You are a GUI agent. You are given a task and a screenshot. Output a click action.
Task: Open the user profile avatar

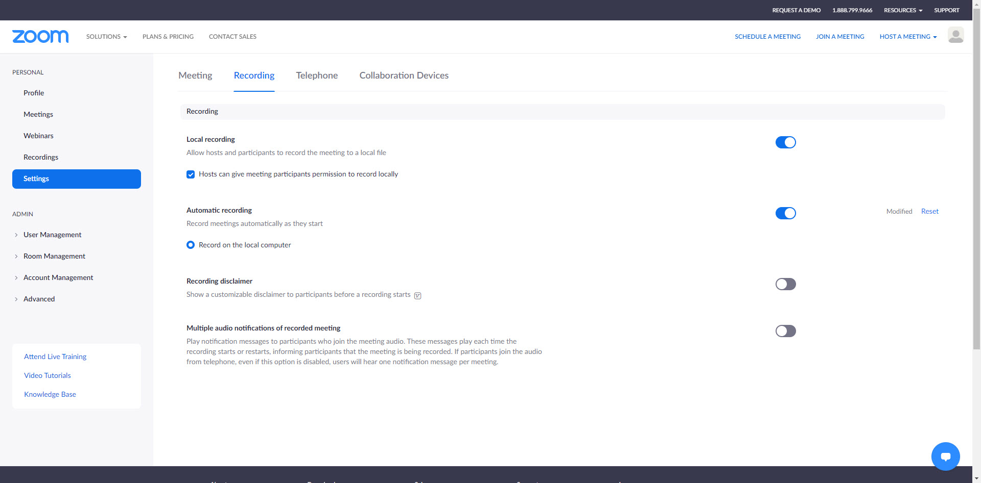[x=955, y=35]
